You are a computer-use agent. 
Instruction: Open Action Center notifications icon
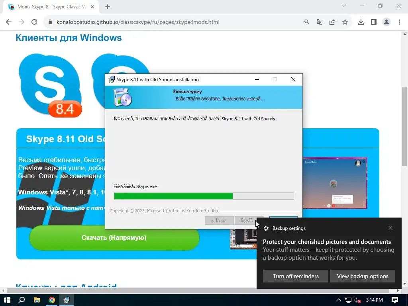[x=395, y=300]
